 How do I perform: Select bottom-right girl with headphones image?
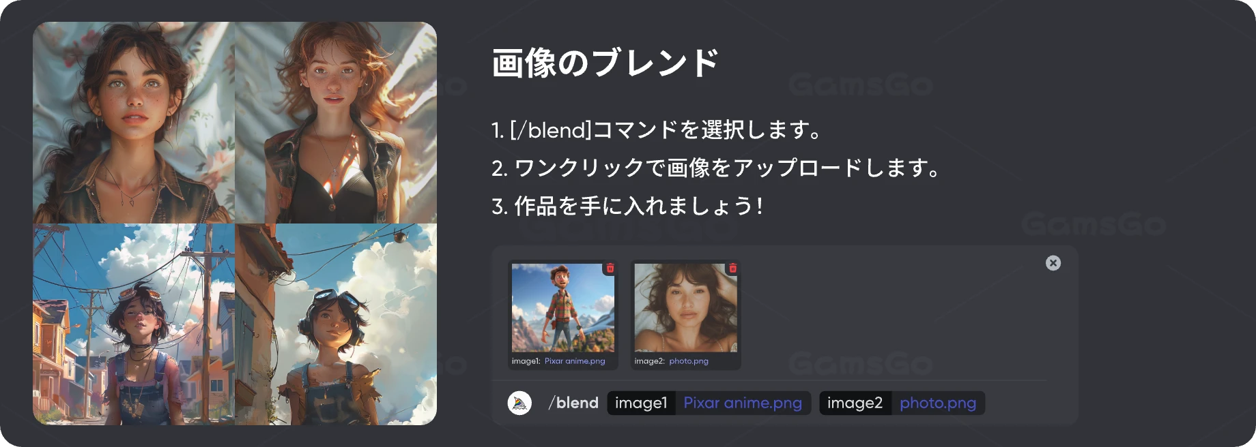click(336, 324)
